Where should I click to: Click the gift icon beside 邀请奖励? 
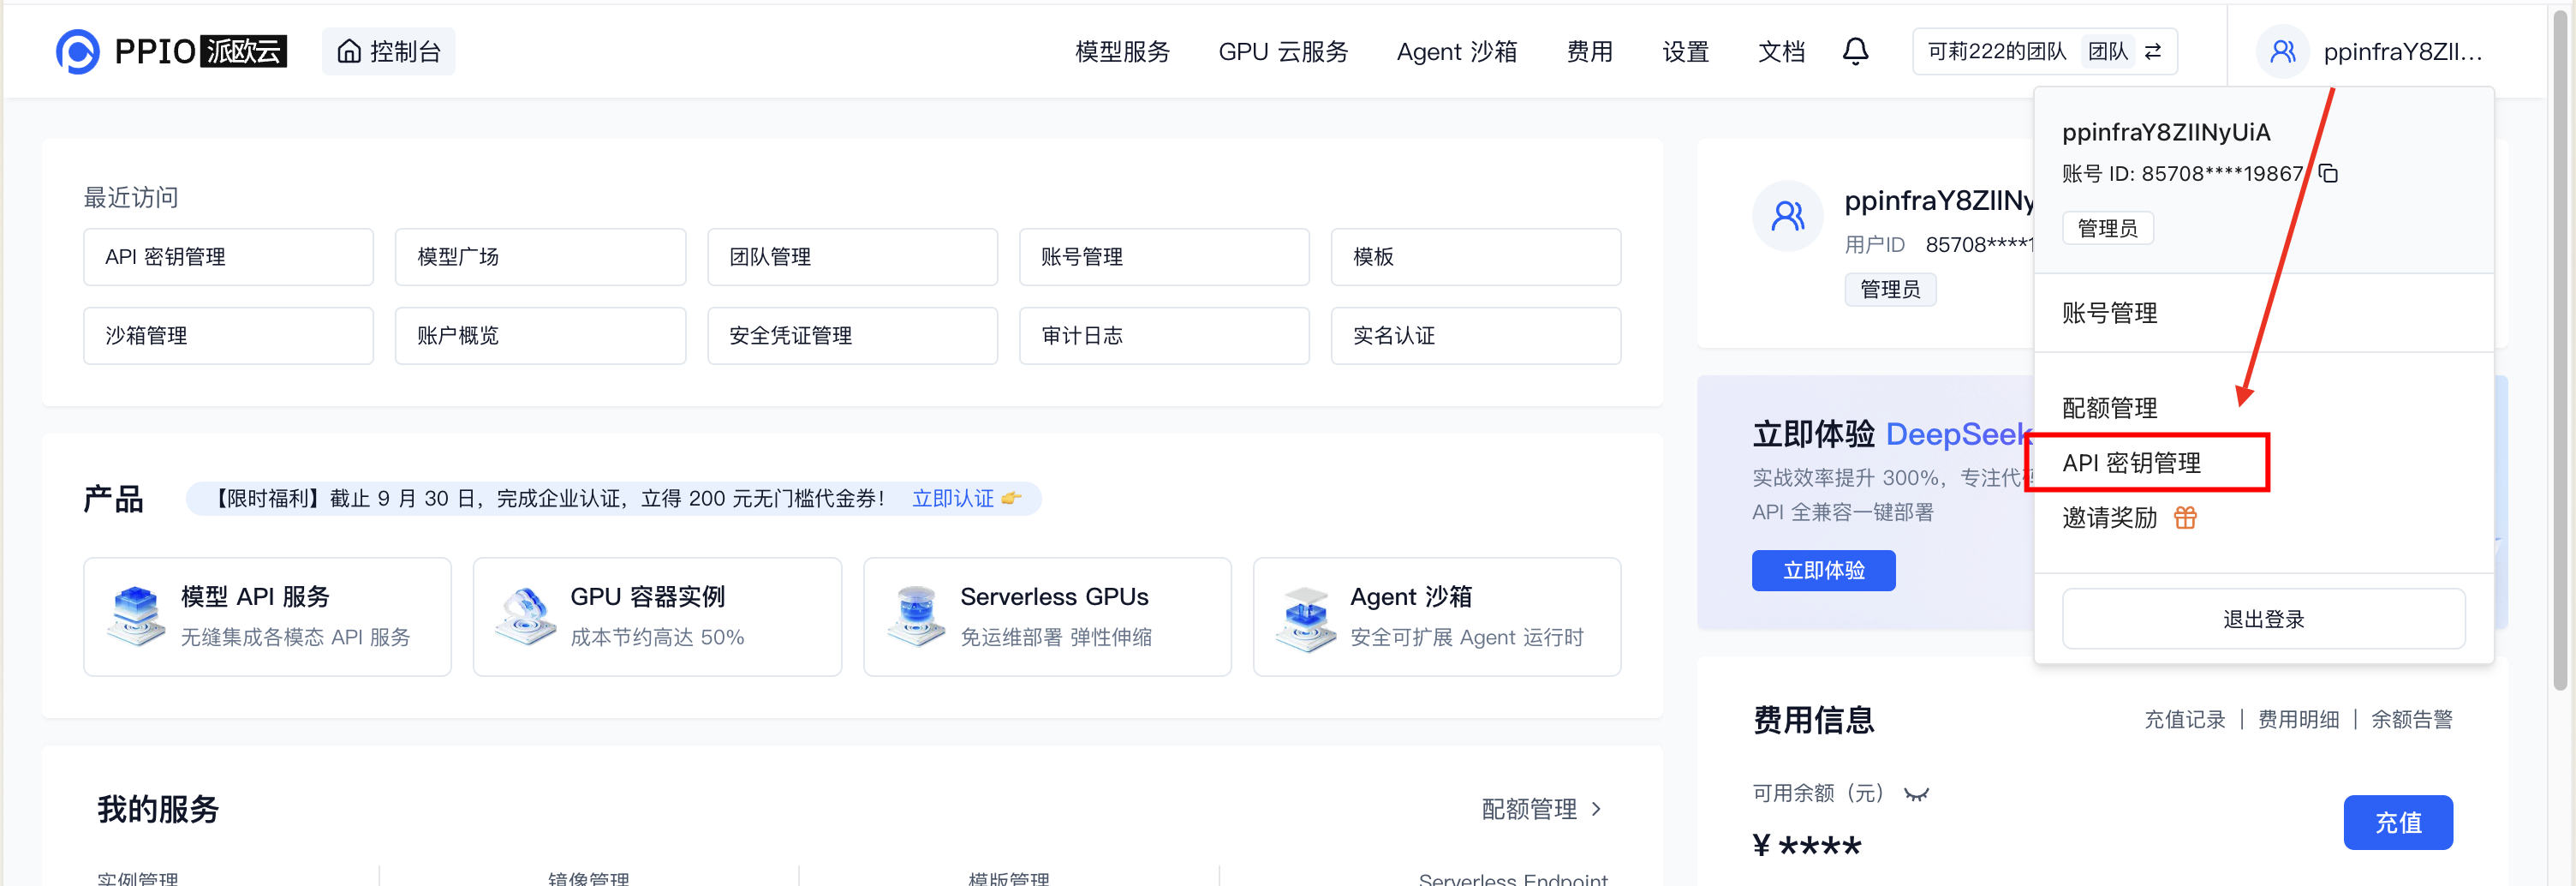coord(2185,517)
